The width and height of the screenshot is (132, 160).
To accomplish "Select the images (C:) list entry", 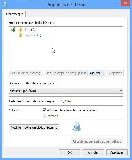I will (x=30, y=35).
